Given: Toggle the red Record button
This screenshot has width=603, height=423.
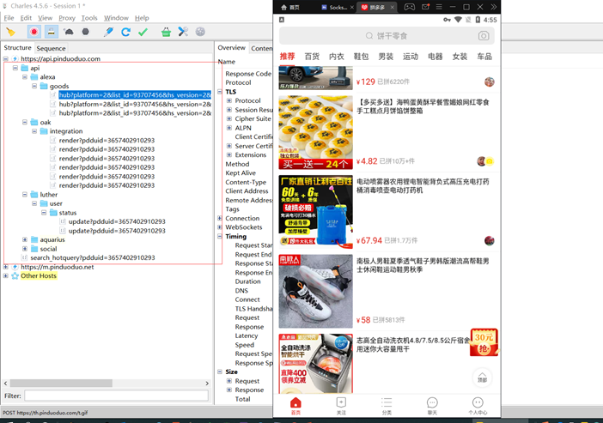Looking at the screenshot, I should pos(33,32).
